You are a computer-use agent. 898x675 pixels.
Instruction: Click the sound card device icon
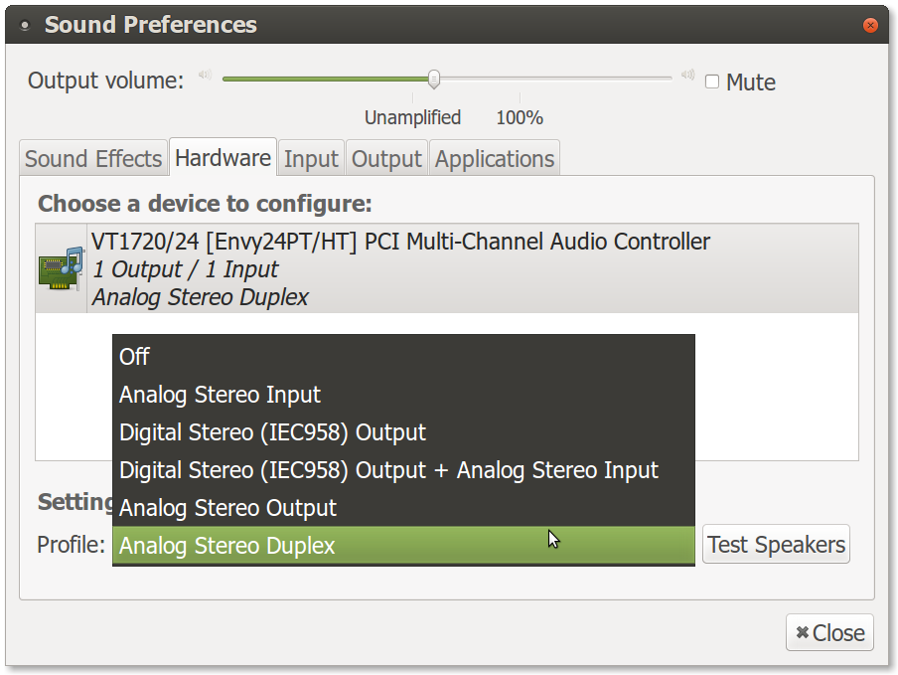point(62,268)
